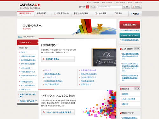The height and width of the screenshot is (119, 159).
Task: Open the 24時間お取引サポート link
Action: pos(130,118)
